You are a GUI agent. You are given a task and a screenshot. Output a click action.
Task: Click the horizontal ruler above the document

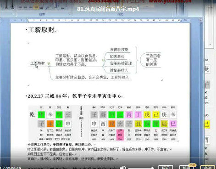point(100,20)
